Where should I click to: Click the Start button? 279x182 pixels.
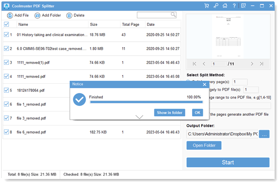pyautogui.click(x=228, y=162)
